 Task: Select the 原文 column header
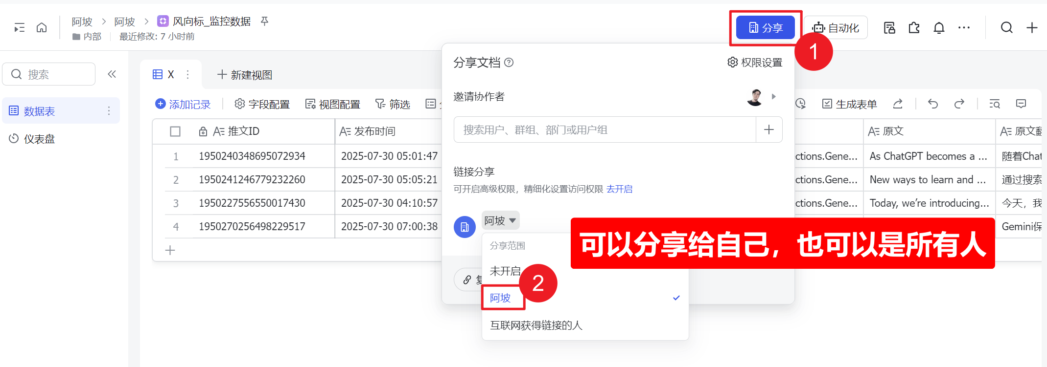(x=930, y=131)
